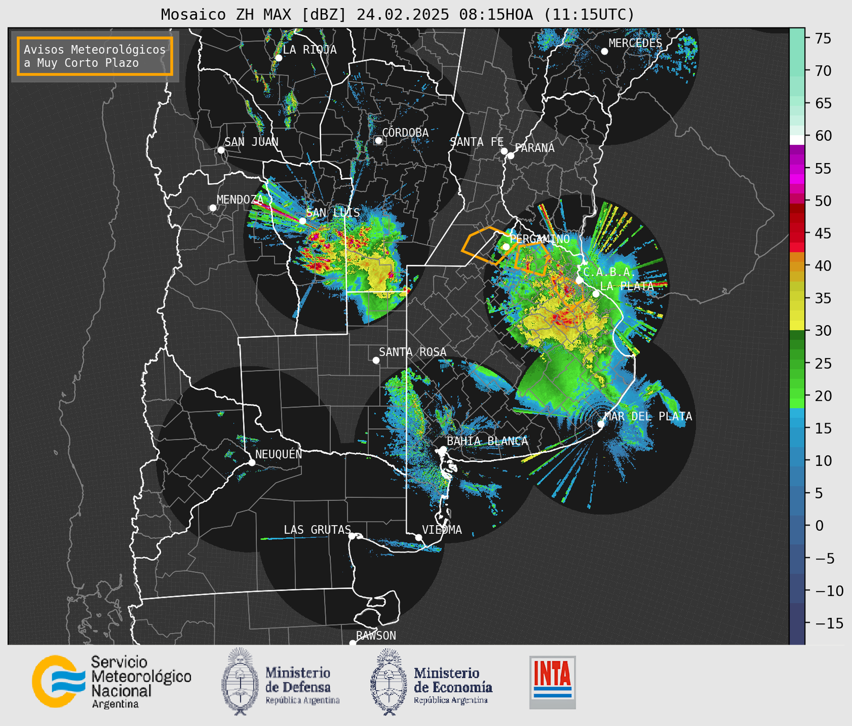Click the MENDOZA city marker dot
This screenshot has height=726, width=852.
213,208
